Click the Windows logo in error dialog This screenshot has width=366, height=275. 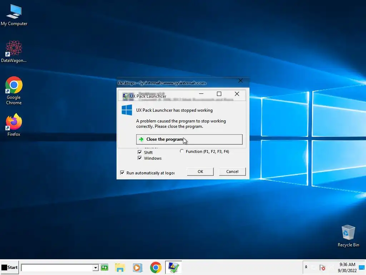click(127, 110)
